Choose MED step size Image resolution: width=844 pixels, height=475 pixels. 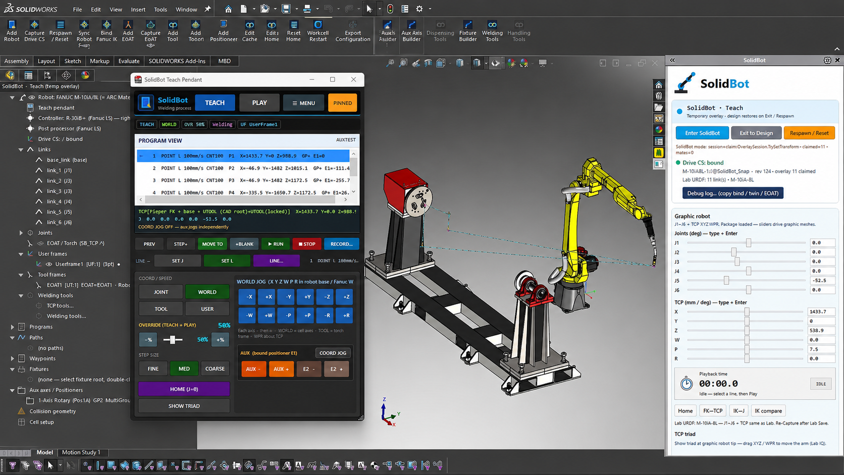184,369
